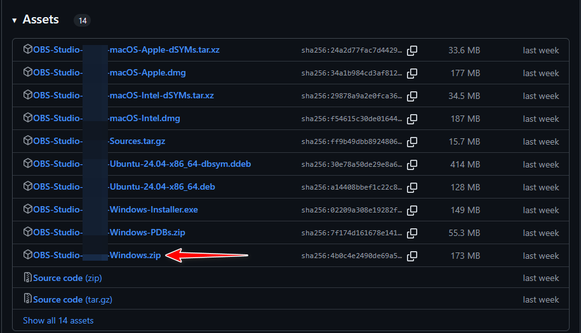Download Source code (zip)
The image size is (581, 333).
pos(67,278)
